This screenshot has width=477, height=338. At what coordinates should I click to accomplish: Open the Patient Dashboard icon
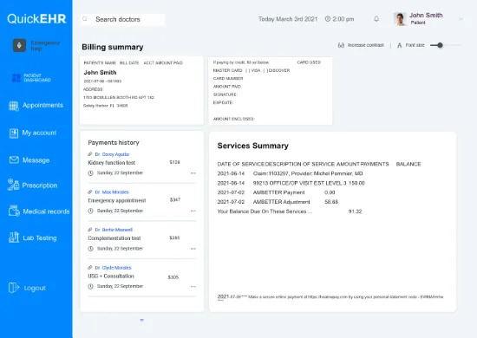[16, 78]
